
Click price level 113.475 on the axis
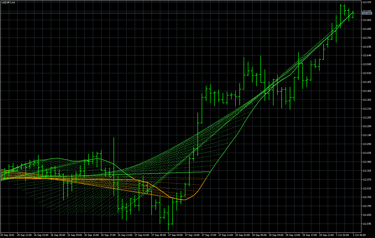point(367,82)
